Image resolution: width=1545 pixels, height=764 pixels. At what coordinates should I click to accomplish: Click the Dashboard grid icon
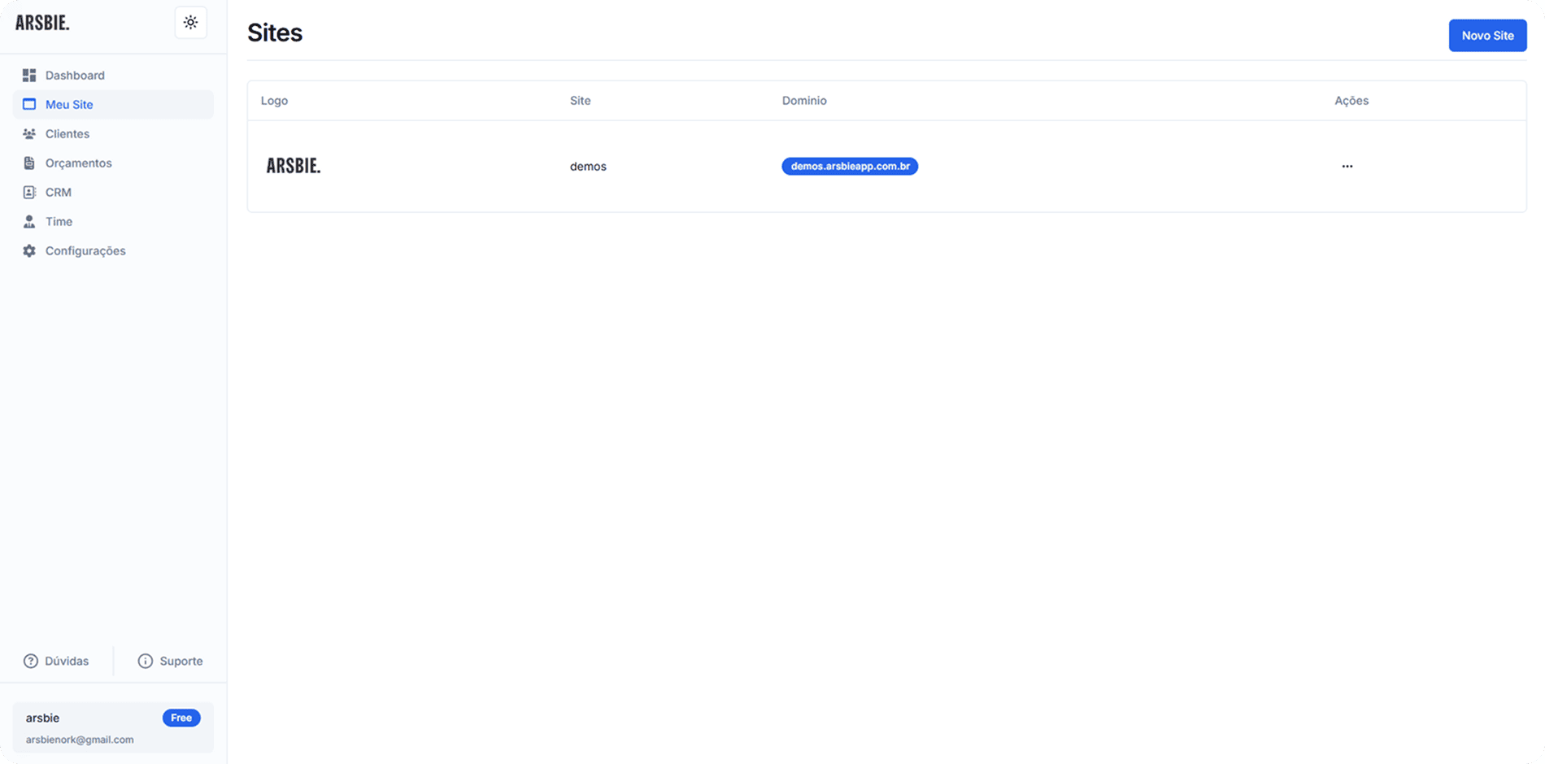pyautogui.click(x=29, y=76)
